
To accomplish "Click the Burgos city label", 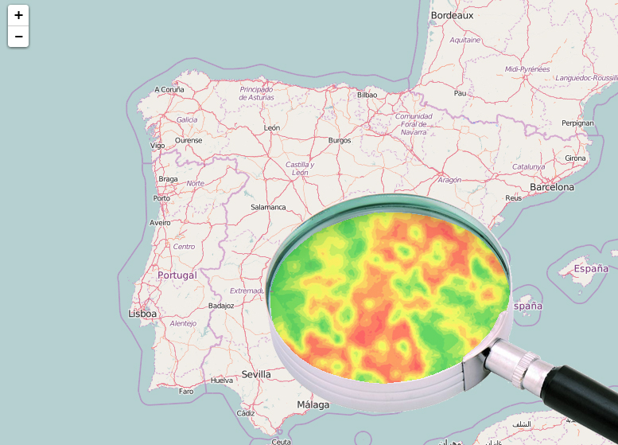I will (x=340, y=141).
